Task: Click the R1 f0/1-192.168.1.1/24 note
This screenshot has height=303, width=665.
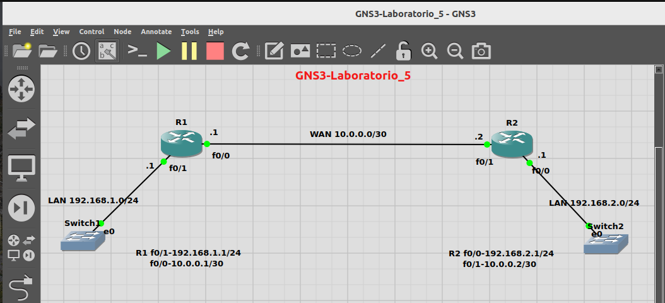Action: pyautogui.click(x=188, y=252)
